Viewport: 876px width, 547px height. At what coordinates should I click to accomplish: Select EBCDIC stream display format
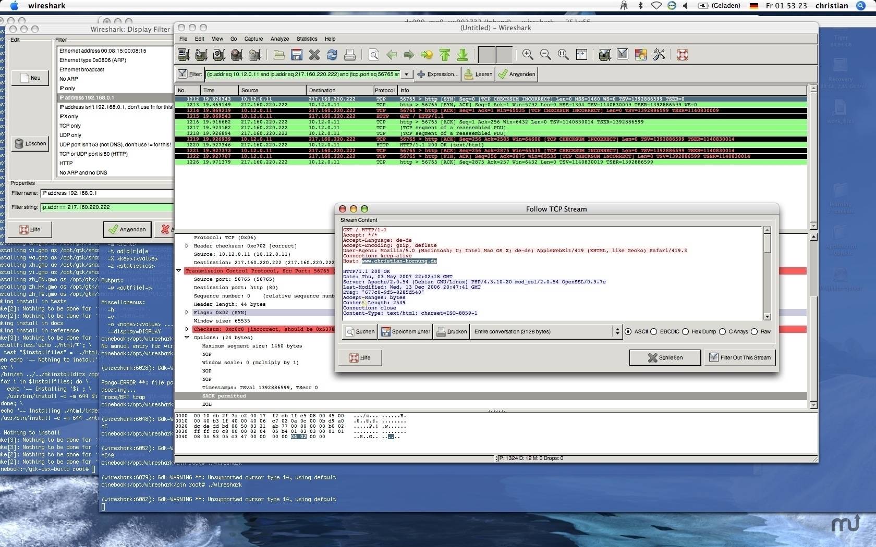coord(653,332)
